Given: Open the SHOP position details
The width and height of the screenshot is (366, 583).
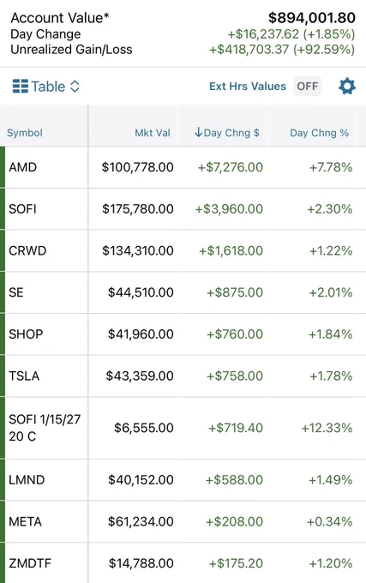Looking at the screenshot, I should [183, 334].
